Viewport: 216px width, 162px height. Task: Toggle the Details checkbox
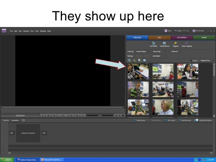191,61
